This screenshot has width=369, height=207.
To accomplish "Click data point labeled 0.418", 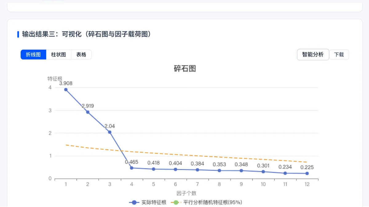I will pos(153,169).
